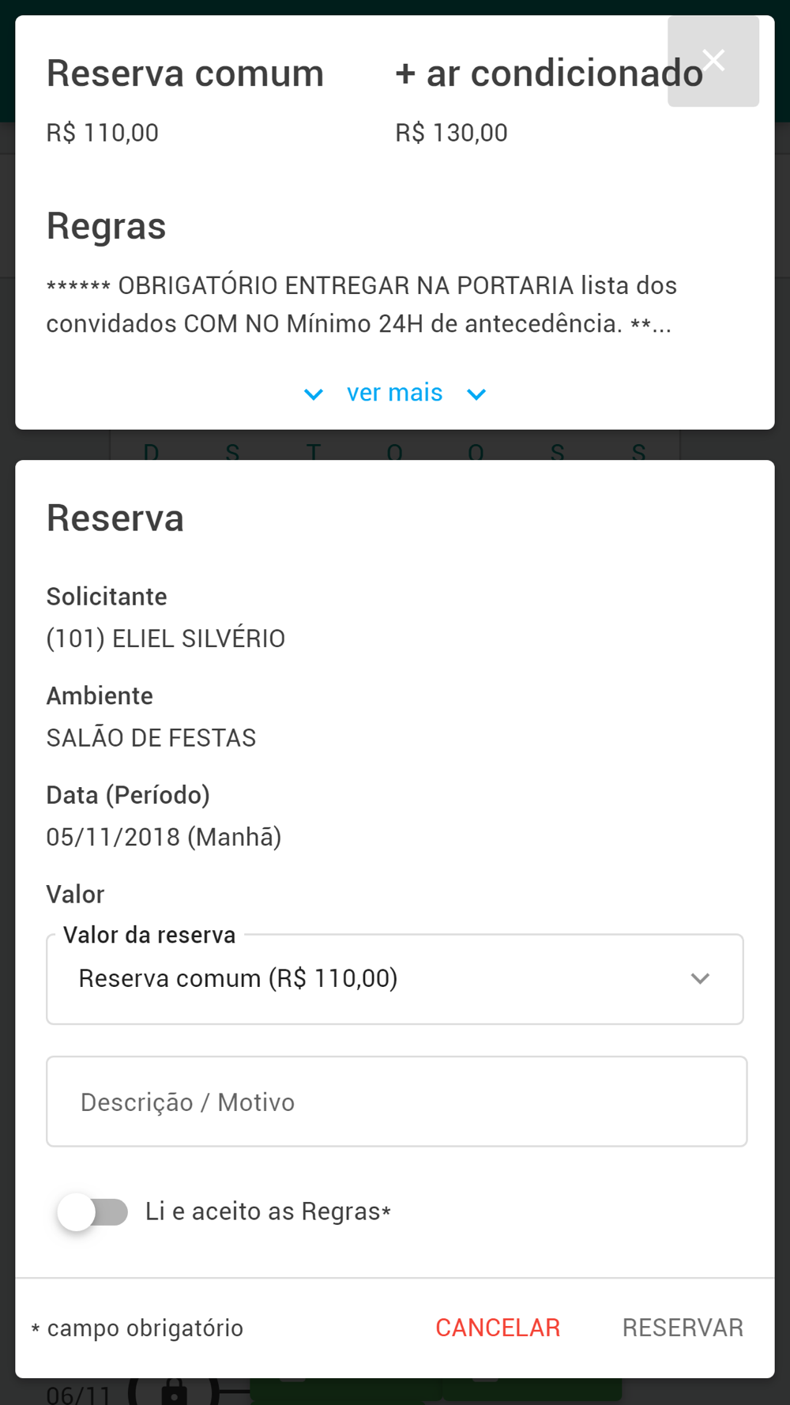Viewport: 790px width, 1405px height.
Task: Open dropdown arrow in Valor da reserva
Action: click(700, 979)
